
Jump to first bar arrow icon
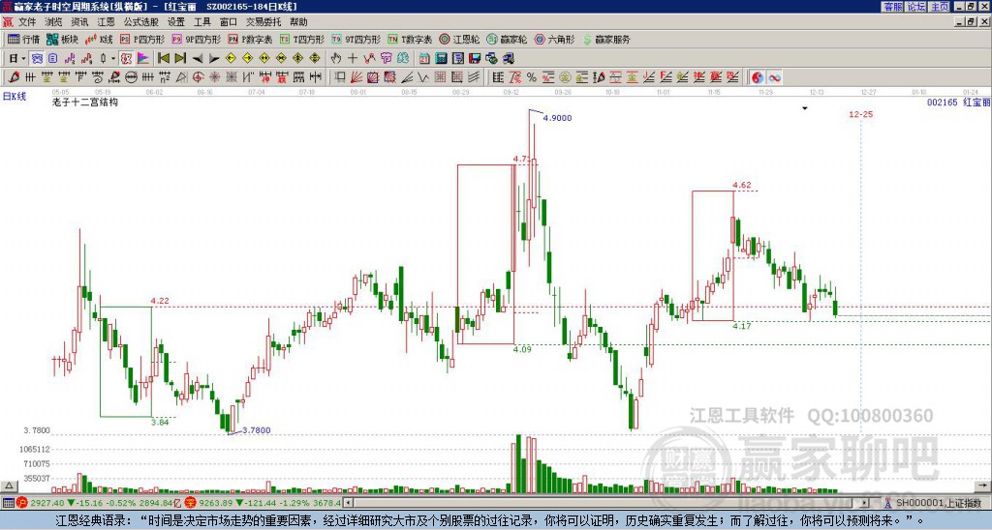click(163, 59)
